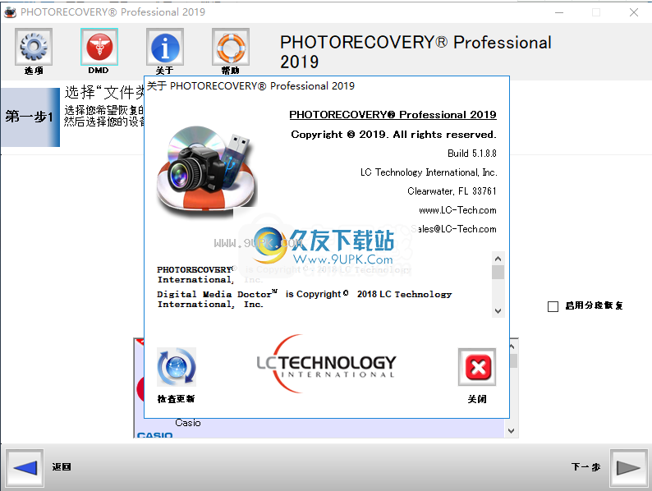Go back with the blue 返回 arrow
Image resolution: width=652 pixels, height=491 pixels.
point(25,468)
